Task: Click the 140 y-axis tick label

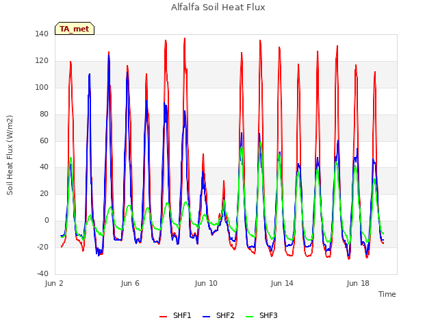Action: [x=42, y=34]
